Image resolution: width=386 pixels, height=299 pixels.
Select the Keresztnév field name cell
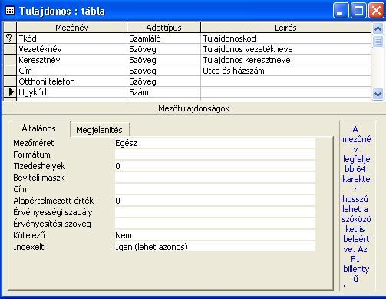tap(72, 60)
